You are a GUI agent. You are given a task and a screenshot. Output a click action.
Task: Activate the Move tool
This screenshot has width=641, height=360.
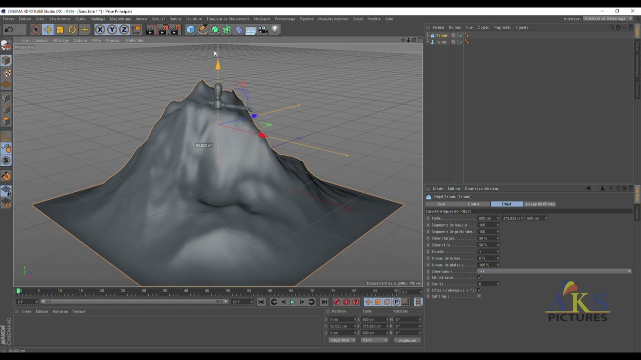[48, 29]
